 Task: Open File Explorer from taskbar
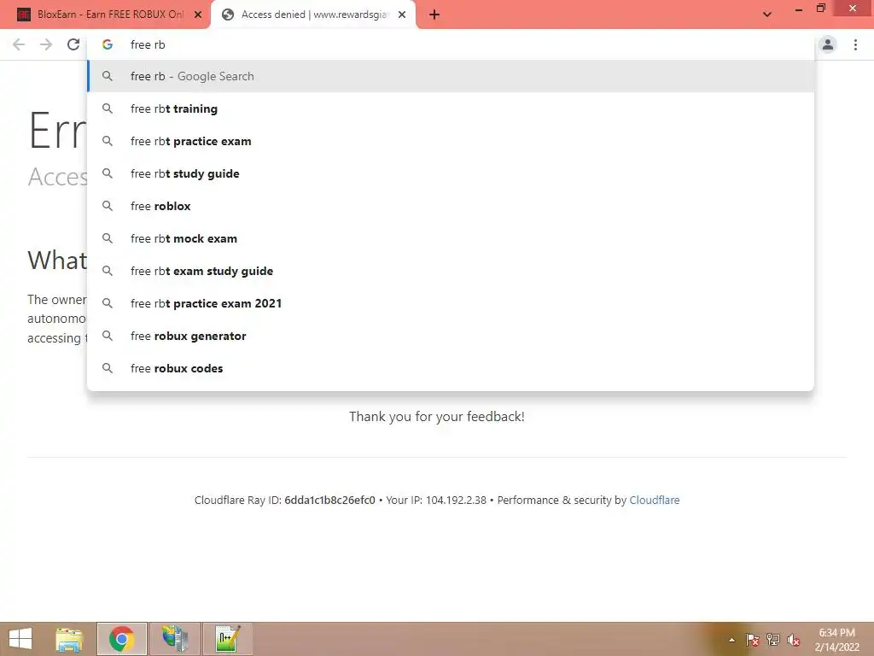coord(70,639)
